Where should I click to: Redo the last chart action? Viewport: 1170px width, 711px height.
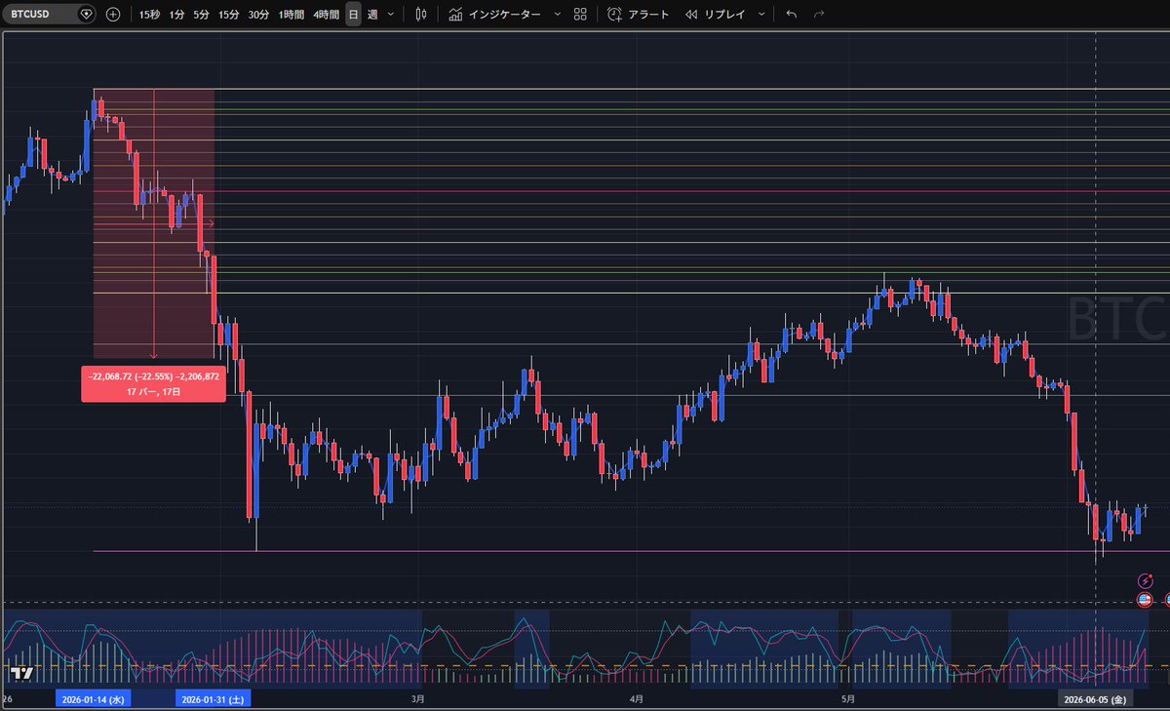[819, 15]
